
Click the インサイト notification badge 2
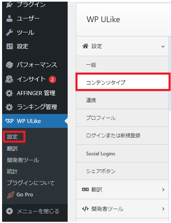pyautogui.click(x=52, y=80)
